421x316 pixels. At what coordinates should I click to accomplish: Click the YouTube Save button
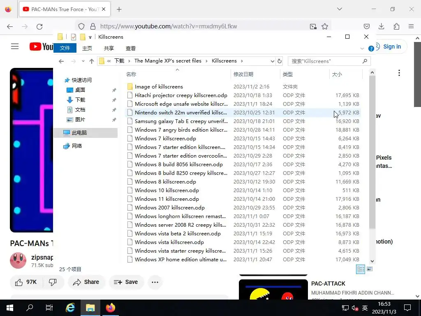126,282
